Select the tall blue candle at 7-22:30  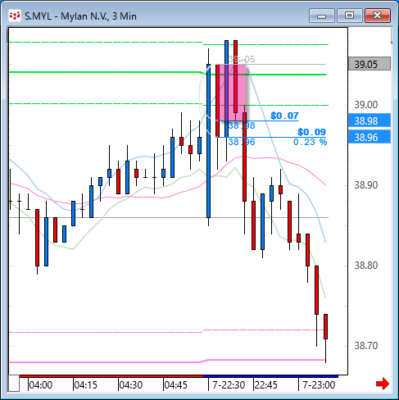209,141
